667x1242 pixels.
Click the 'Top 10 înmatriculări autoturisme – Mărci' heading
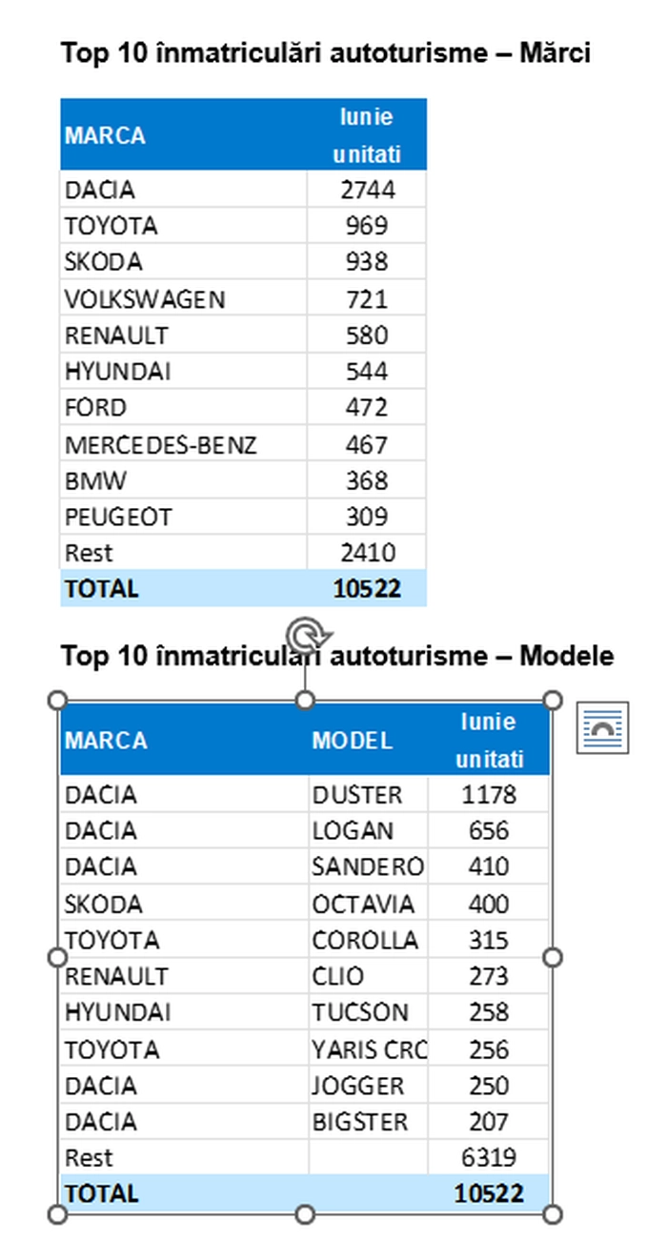click(326, 53)
